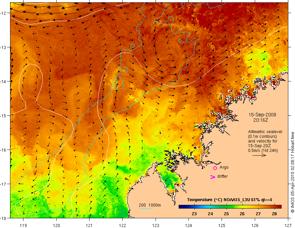Click the longitude label 121

click(x=90, y=225)
